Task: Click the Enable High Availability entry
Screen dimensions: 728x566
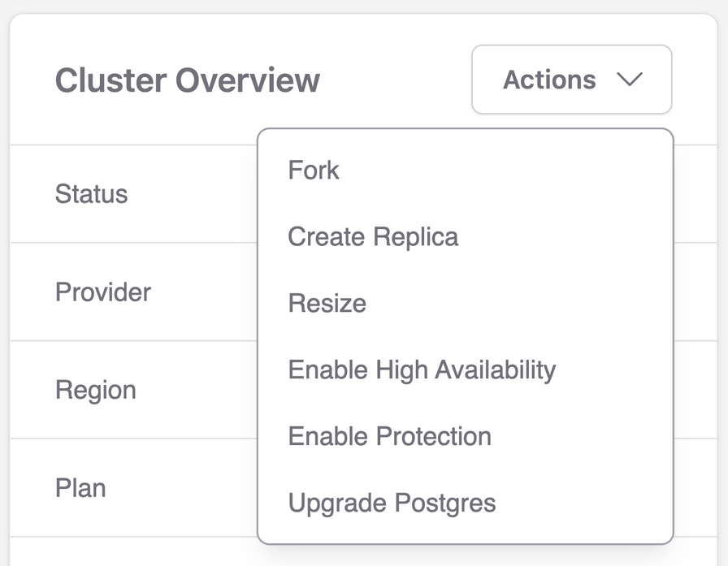Action: click(x=422, y=369)
